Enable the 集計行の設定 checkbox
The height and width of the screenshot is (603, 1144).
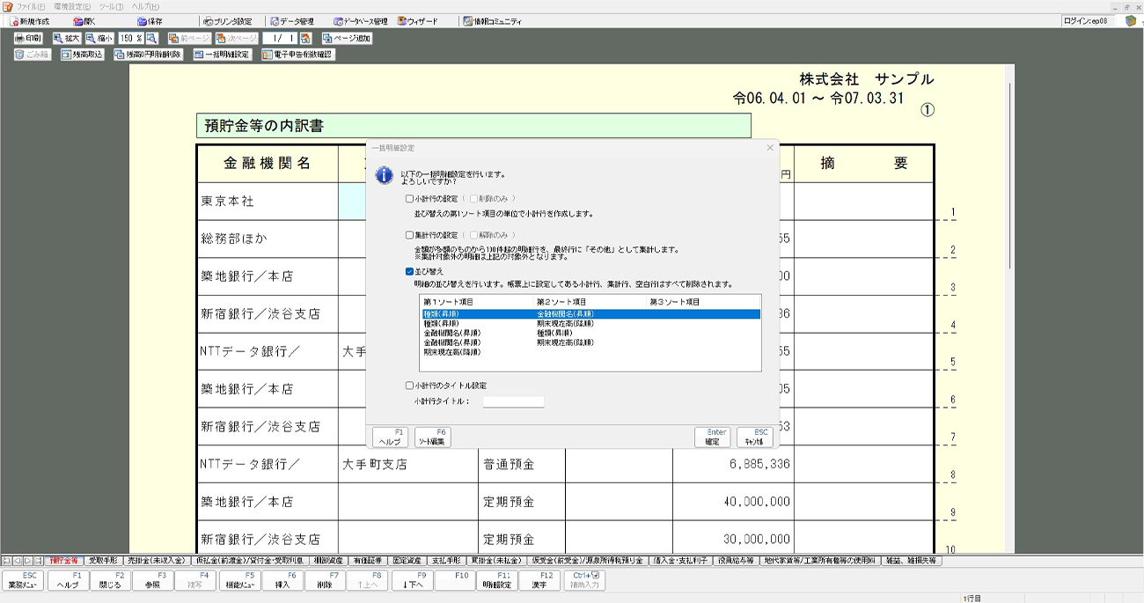point(409,235)
